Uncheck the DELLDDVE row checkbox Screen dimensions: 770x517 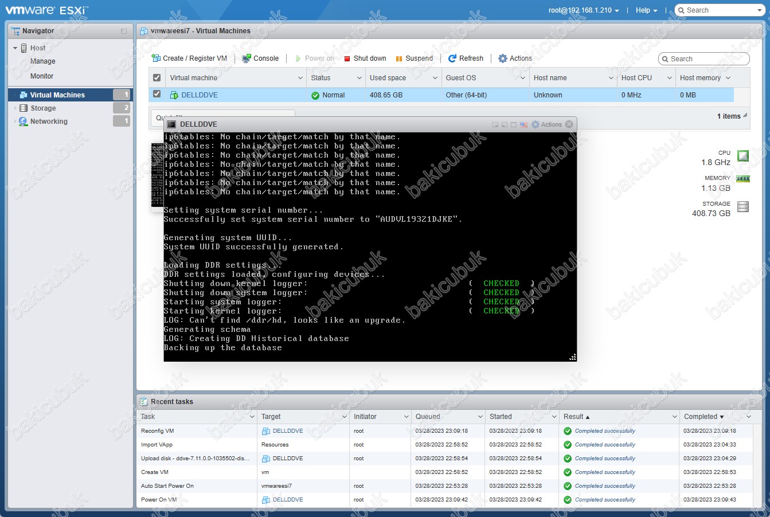point(157,94)
